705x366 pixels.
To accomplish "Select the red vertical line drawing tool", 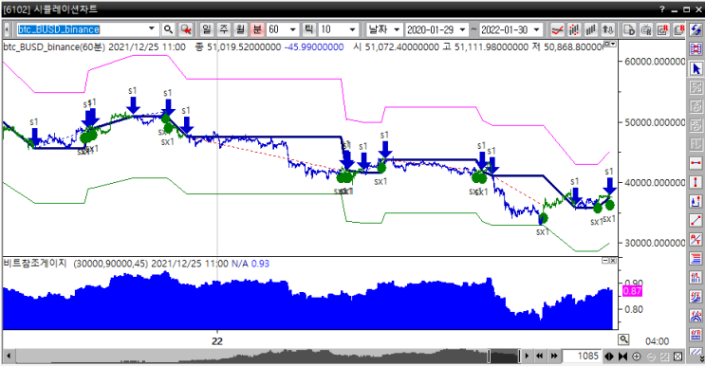I will pos(696,182).
